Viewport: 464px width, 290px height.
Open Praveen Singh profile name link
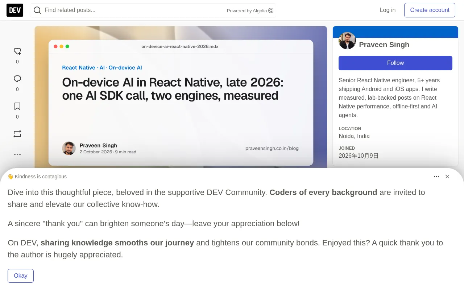[384, 45]
